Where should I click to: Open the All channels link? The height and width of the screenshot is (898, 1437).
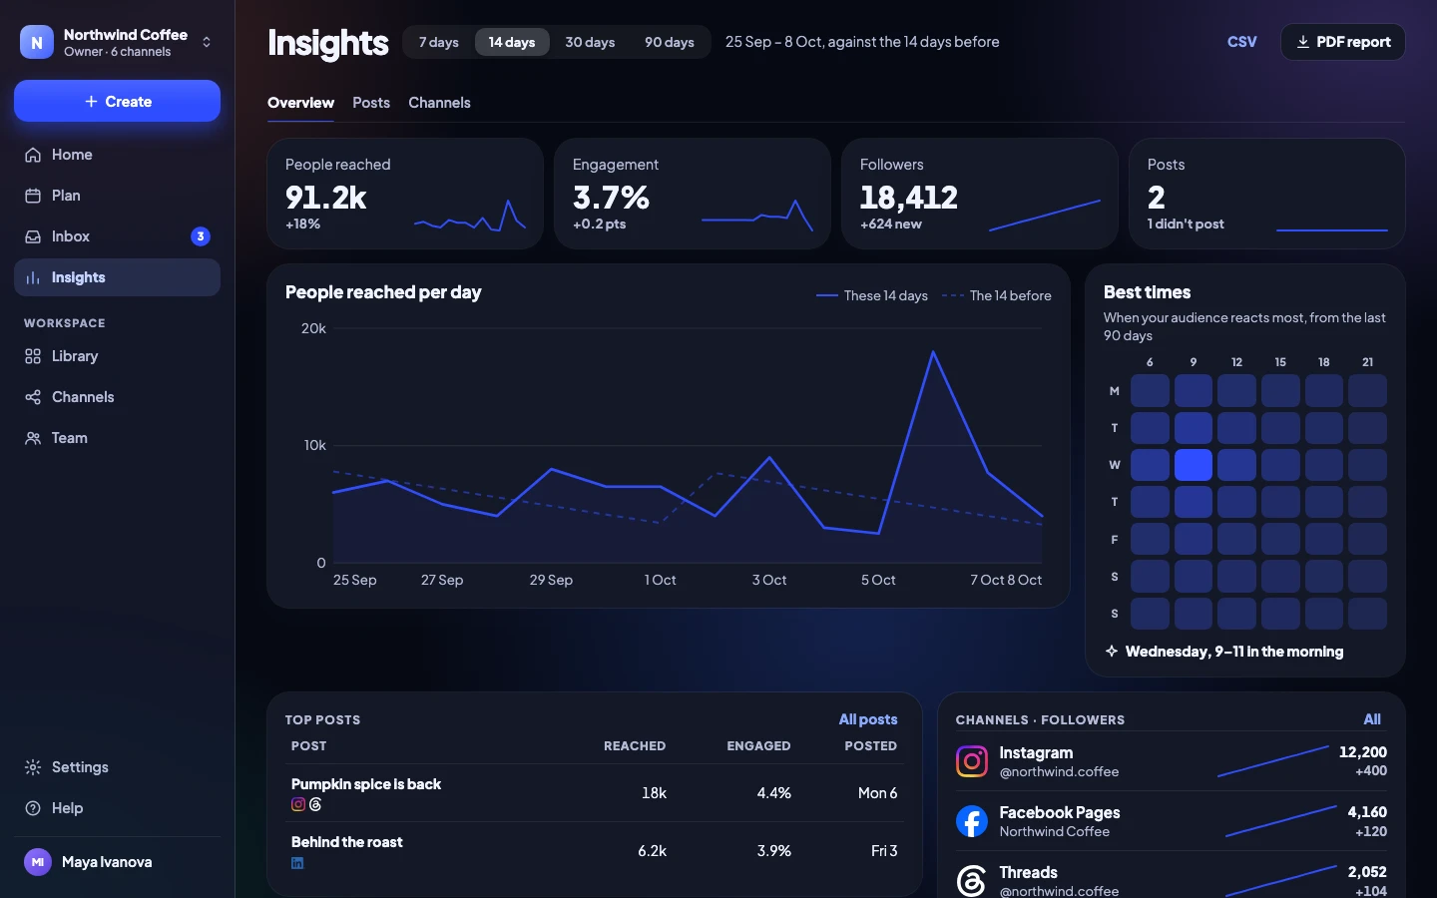click(1372, 719)
